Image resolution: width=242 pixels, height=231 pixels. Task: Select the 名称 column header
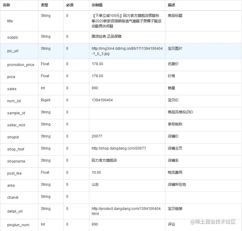point(7,5)
